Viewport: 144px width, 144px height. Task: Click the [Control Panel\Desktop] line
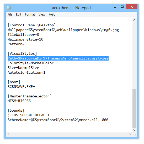click(32, 25)
